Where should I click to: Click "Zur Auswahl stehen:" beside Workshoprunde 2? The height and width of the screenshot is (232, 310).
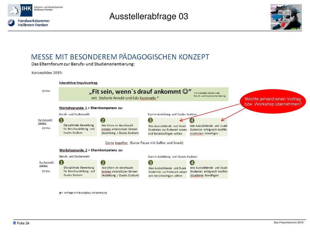pyautogui.click(x=46, y=164)
